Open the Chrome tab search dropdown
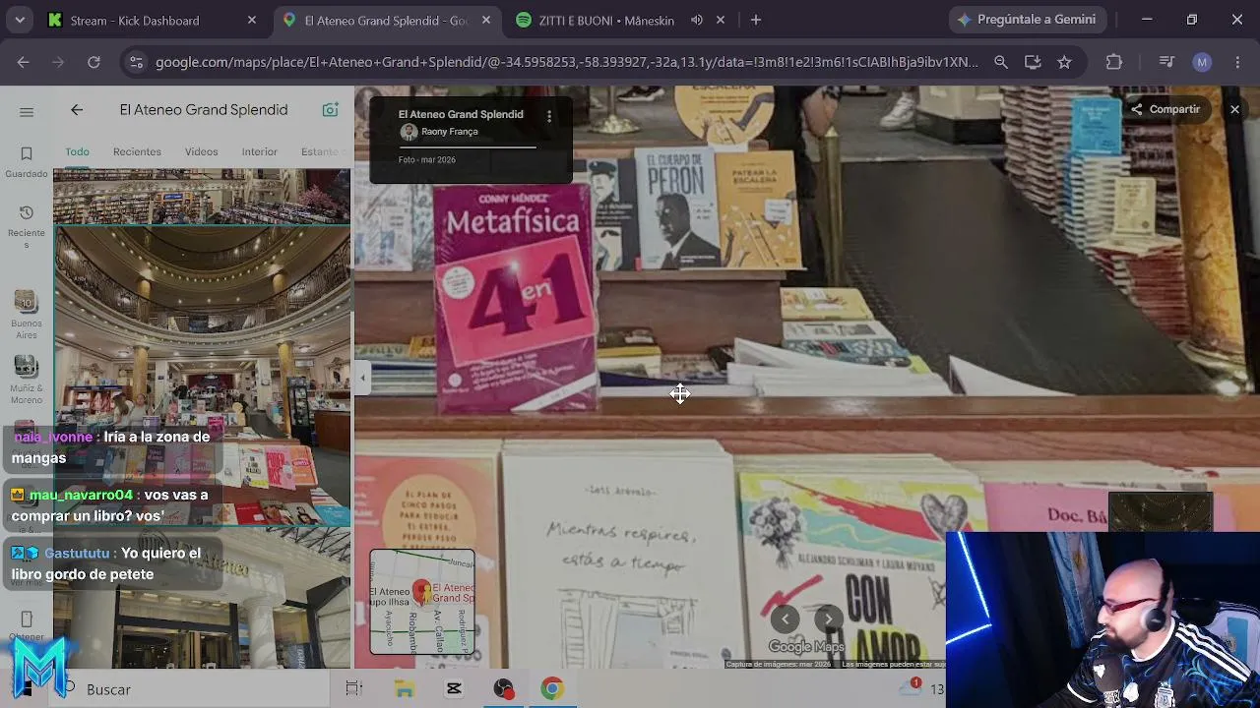Image resolution: width=1260 pixels, height=708 pixels. (20, 20)
